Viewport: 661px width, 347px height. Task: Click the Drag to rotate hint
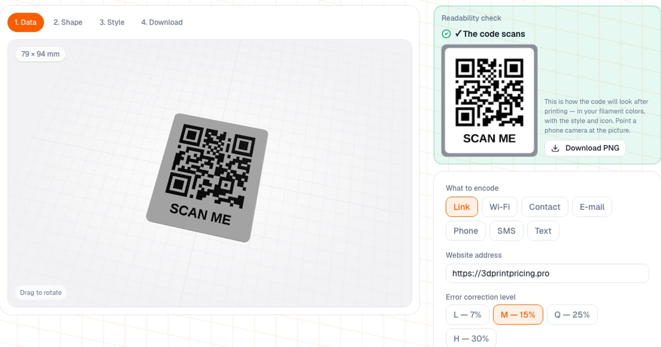pyautogui.click(x=41, y=292)
